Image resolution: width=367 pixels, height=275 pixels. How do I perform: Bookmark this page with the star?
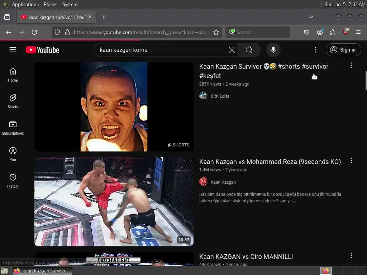coord(216,32)
